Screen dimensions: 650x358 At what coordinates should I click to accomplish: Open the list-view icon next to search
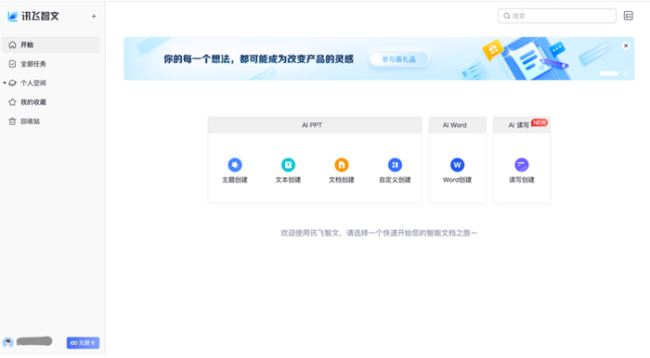629,16
